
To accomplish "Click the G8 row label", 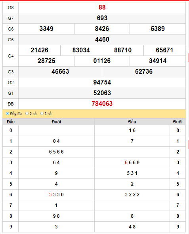I will pyautogui.click(x=11, y=8).
